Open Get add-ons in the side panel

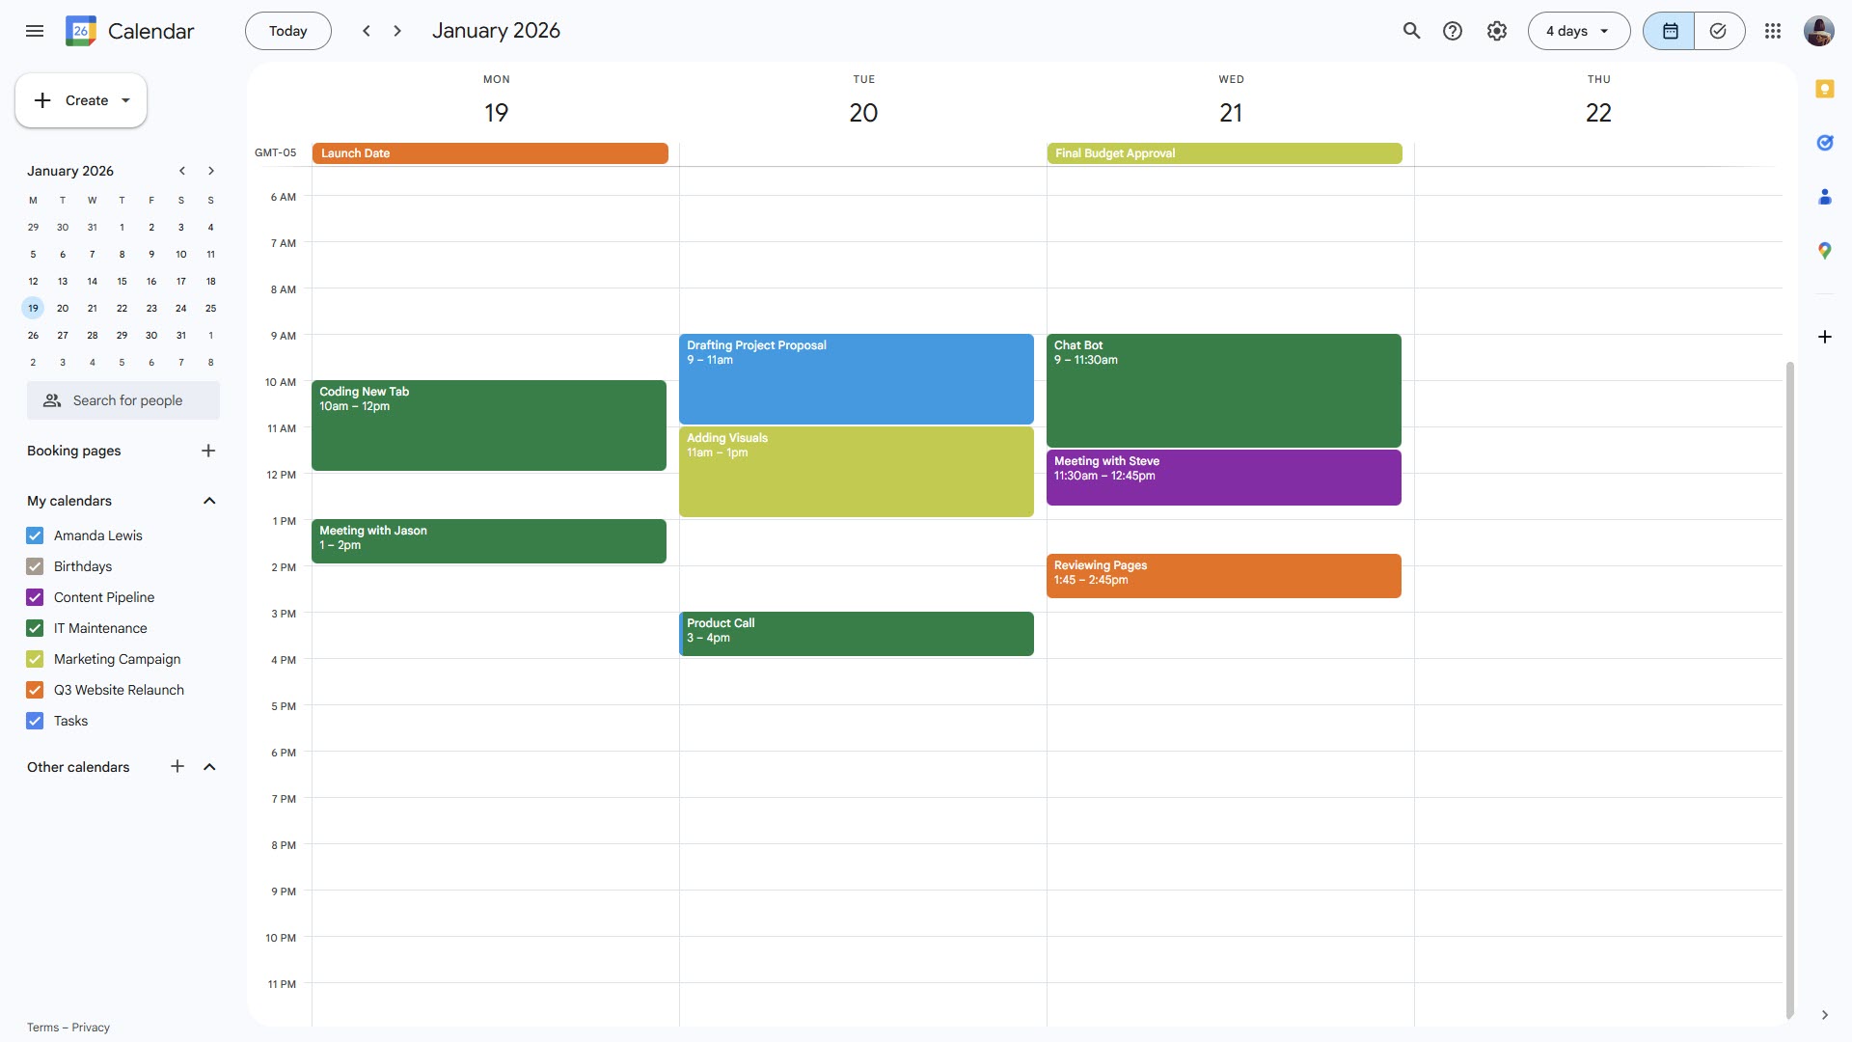click(1825, 337)
